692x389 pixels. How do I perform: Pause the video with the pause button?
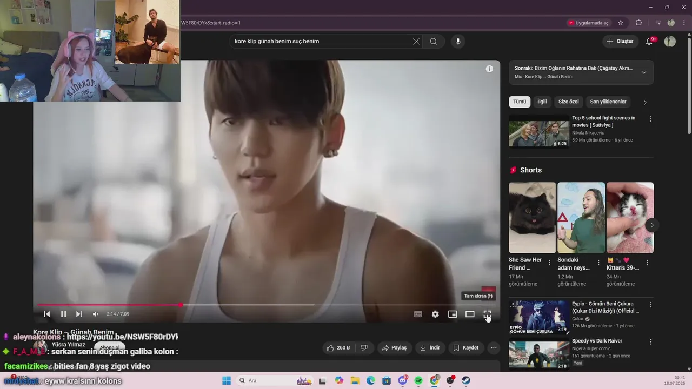[x=63, y=314]
